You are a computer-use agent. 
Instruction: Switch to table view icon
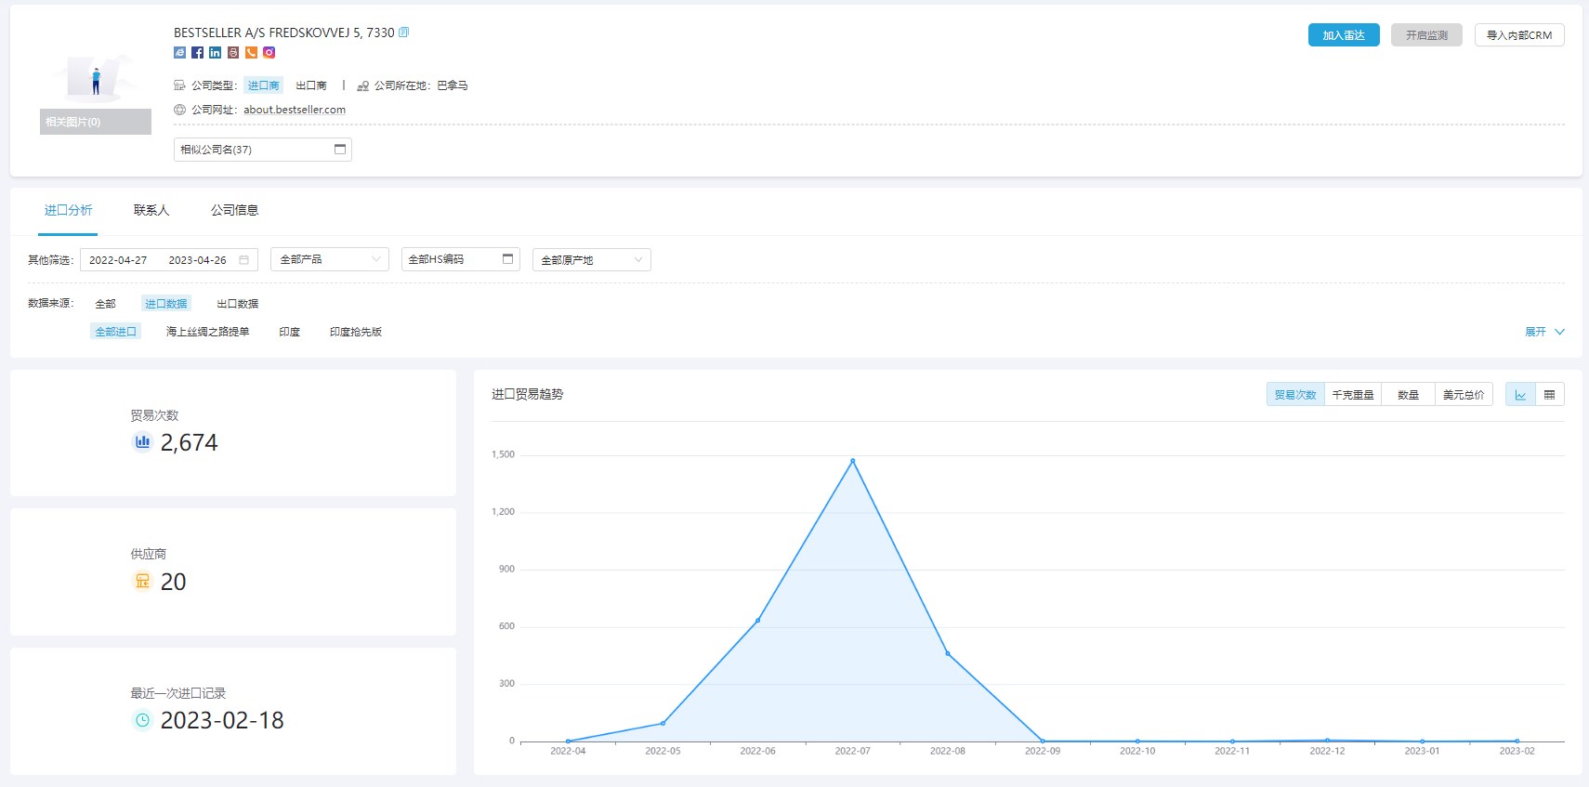tap(1549, 395)
